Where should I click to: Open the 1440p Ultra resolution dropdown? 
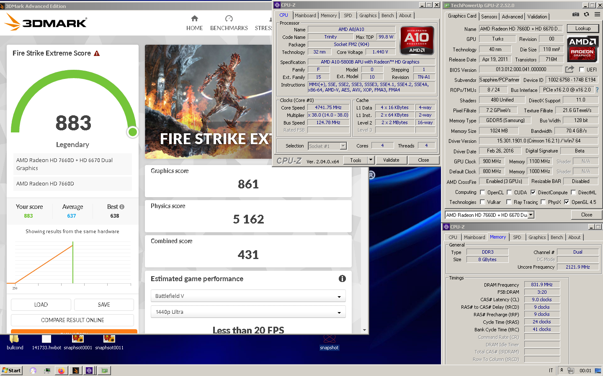[x=248, y=312]
